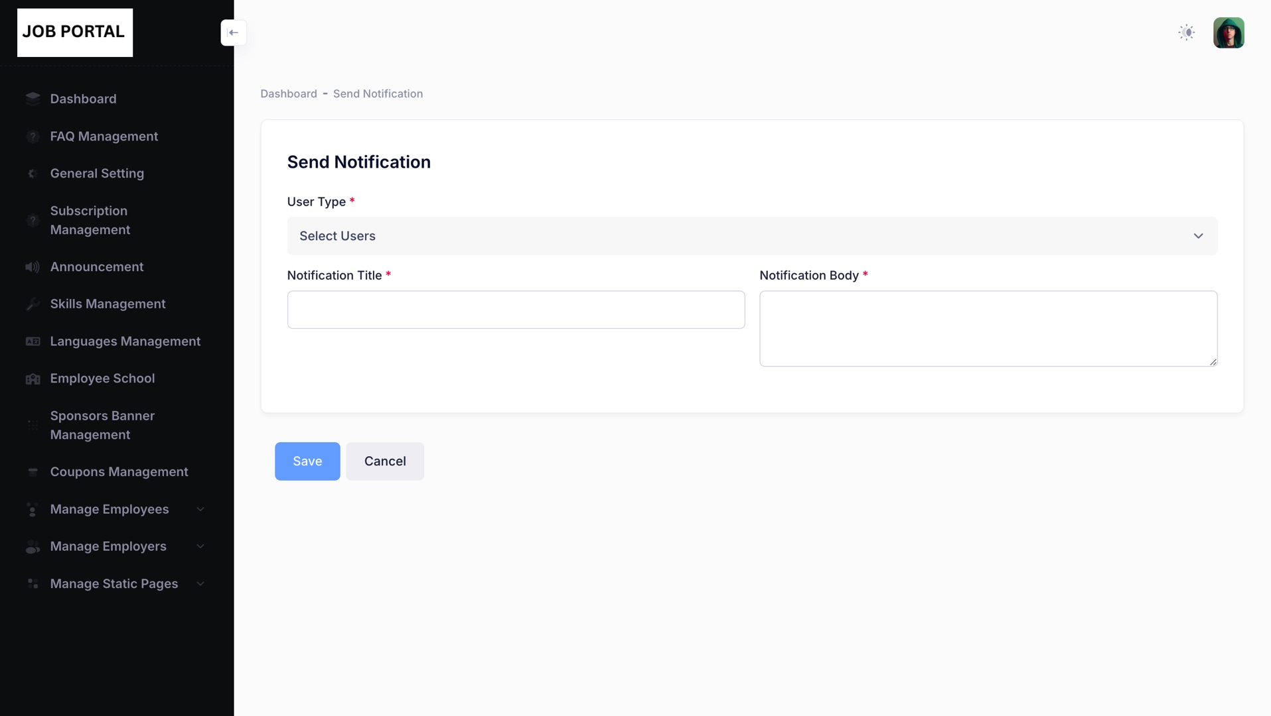Image resolution: width=1271 pixels, height=716 pixels.
Task: Collapse sidebar with the arrow button
Action: point(234,32)
